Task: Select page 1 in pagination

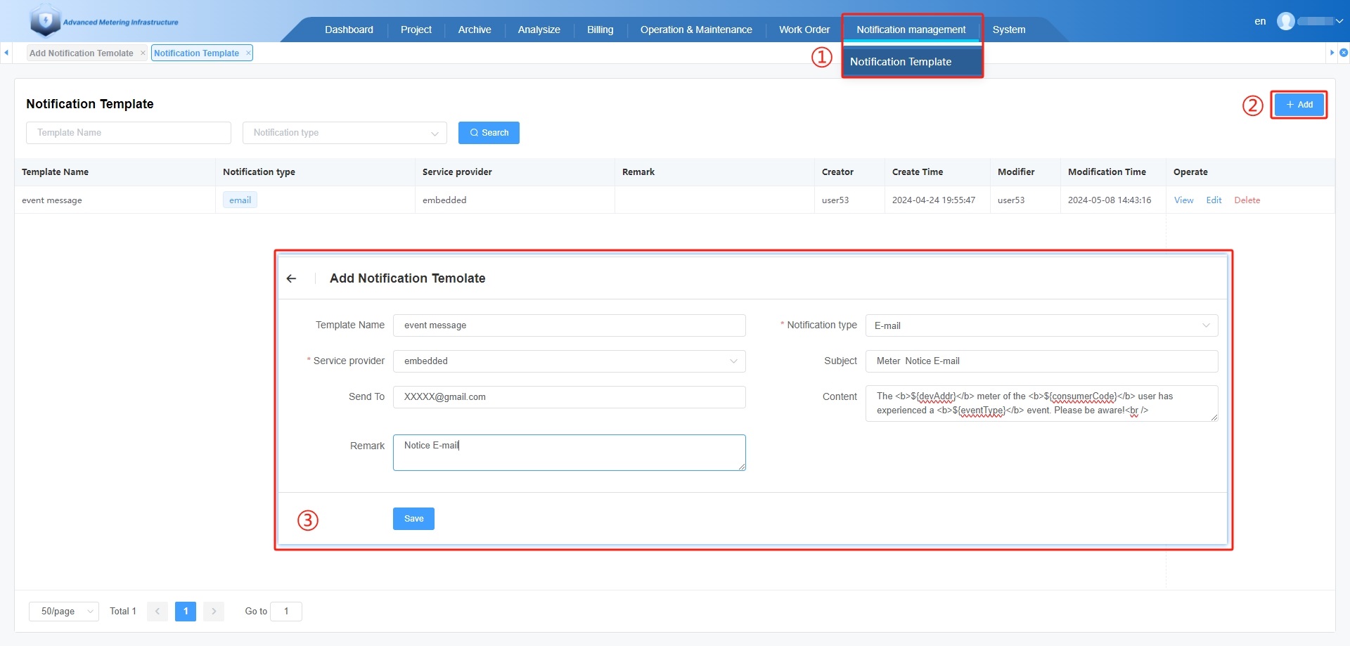Action: pyautogui.click(x=186, y=612)
